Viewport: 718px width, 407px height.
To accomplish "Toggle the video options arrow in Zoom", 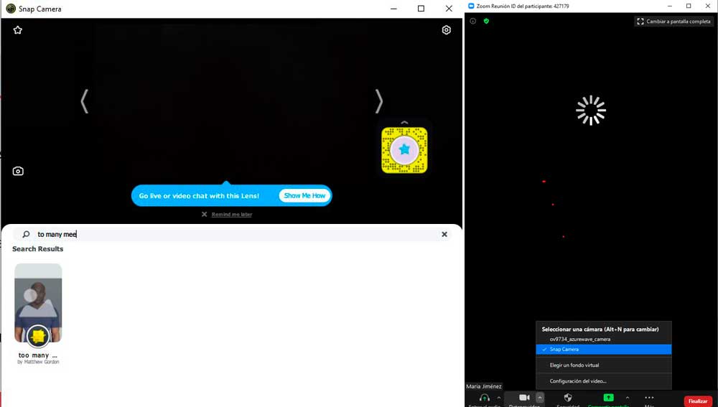I will 540,398.
